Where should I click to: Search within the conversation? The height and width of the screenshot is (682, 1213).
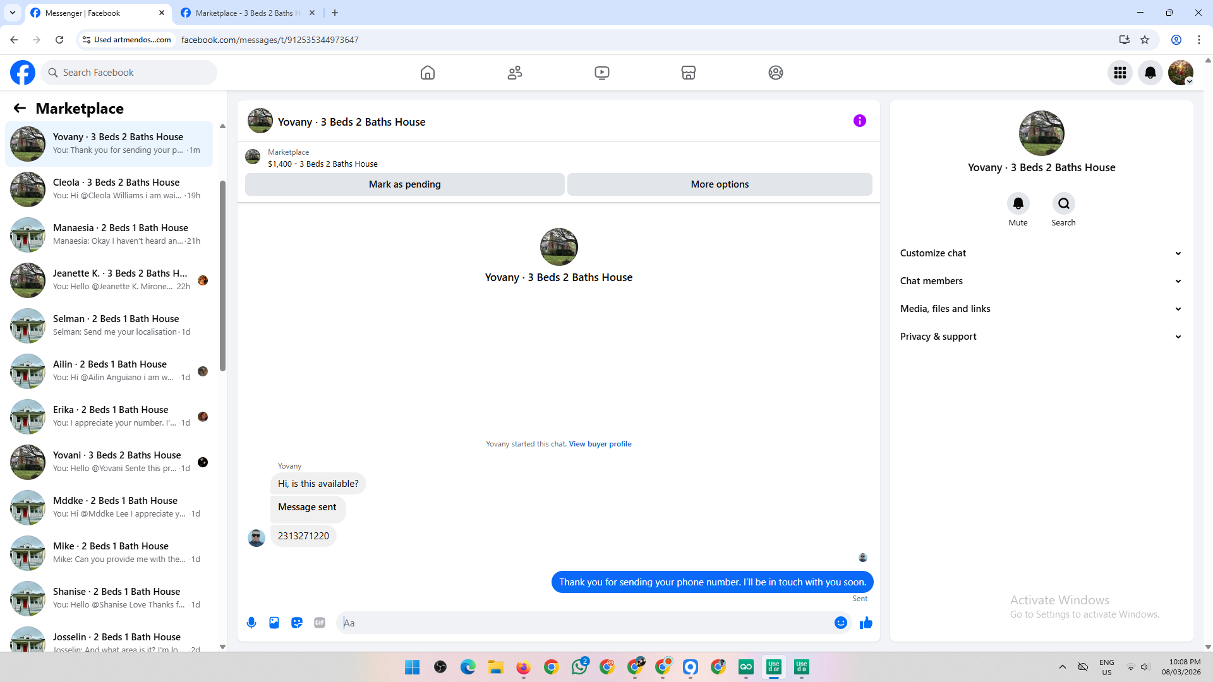1063,203
